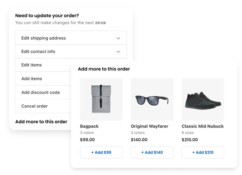The height and width of the screenshot is (175, 242).
Task: Open the Add discount code row
Action: coord(43,92)
